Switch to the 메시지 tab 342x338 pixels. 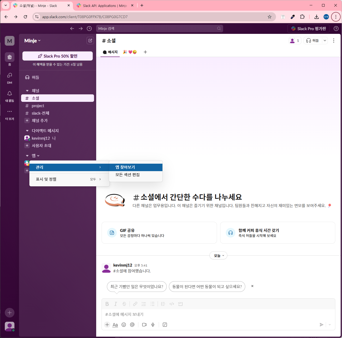[x=110, y=52]
